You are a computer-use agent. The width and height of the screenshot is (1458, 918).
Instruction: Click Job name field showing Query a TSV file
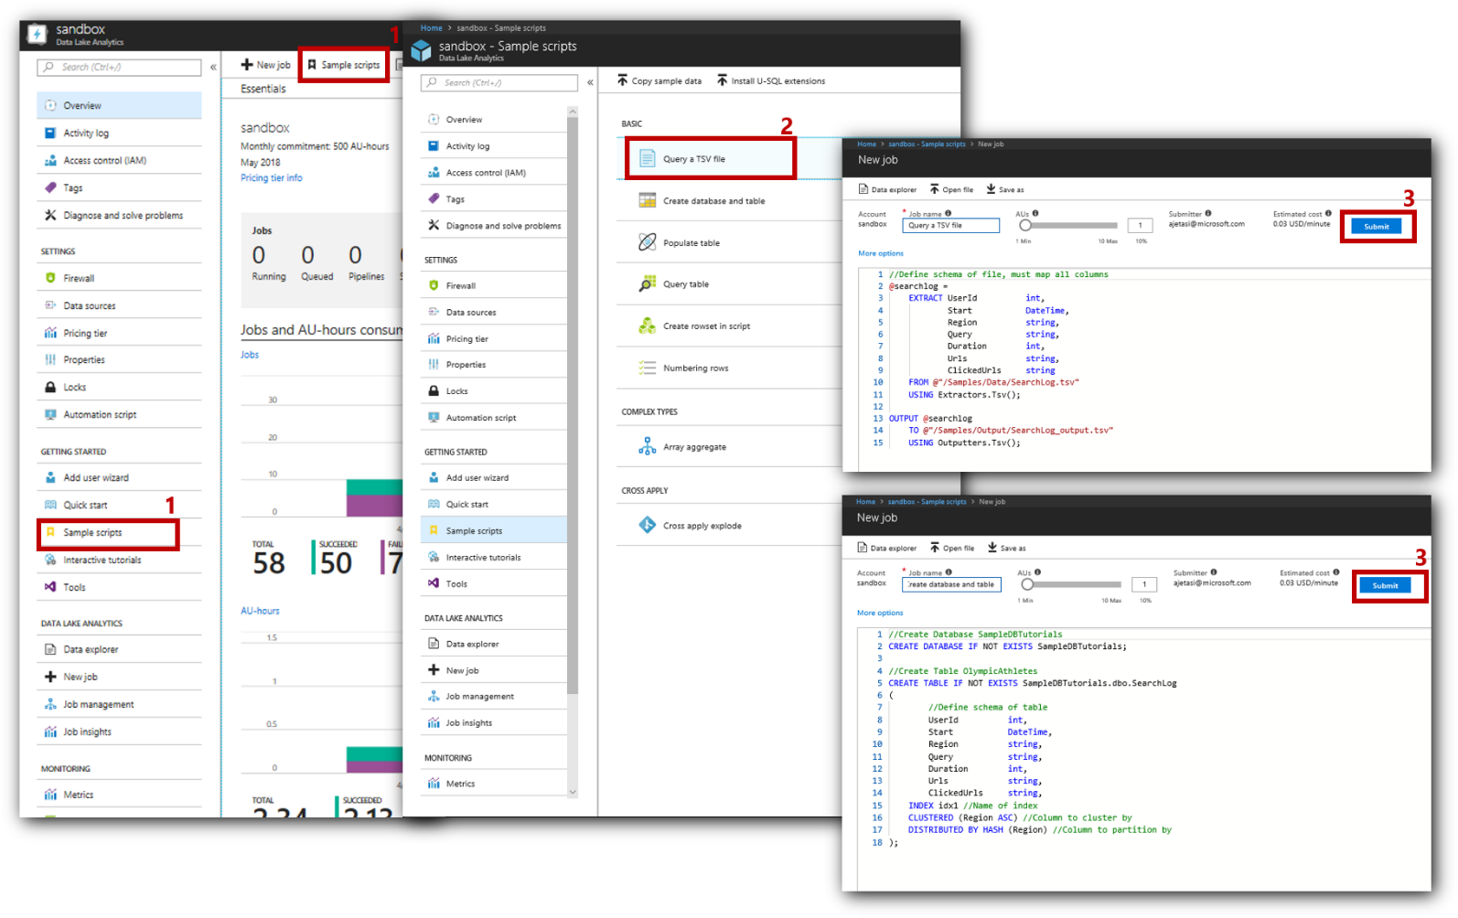950,225
